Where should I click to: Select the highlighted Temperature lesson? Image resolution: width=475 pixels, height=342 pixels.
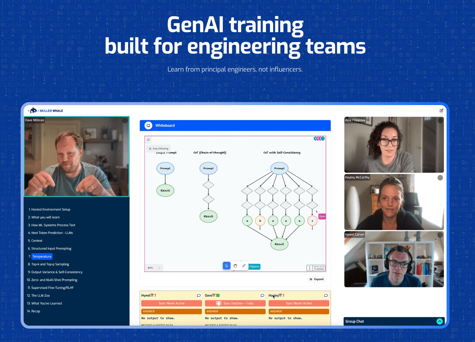coord(42,256)
